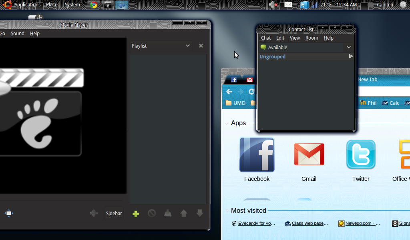Open the View menu in Contact List
This screenshot has width=410, height=240.
pyautogui.click(x=295, y=38)
